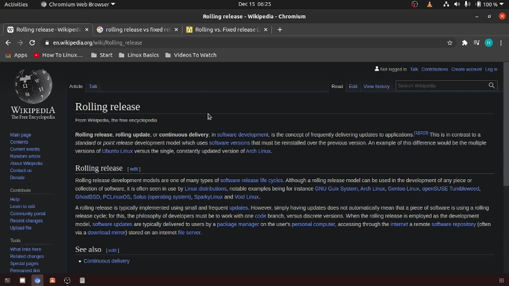Viewport: 509px width, 286px height.
Task: Open the Continuous delivery list link
Action: click(x=107, y=261)
